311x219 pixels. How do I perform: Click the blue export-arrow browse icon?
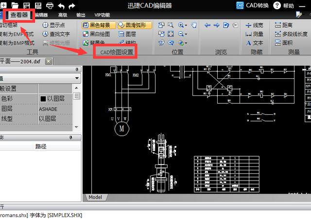pyautogui.click(x=226, y=25)
